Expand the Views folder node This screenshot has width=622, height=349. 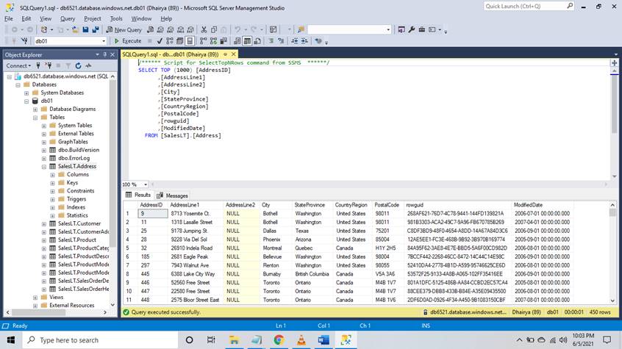(x=35, y=297)
